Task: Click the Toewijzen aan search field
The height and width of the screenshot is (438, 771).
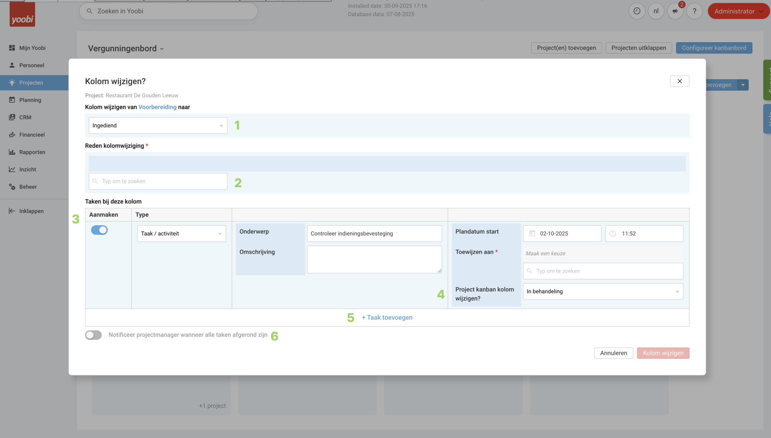Action: (603, 271)
